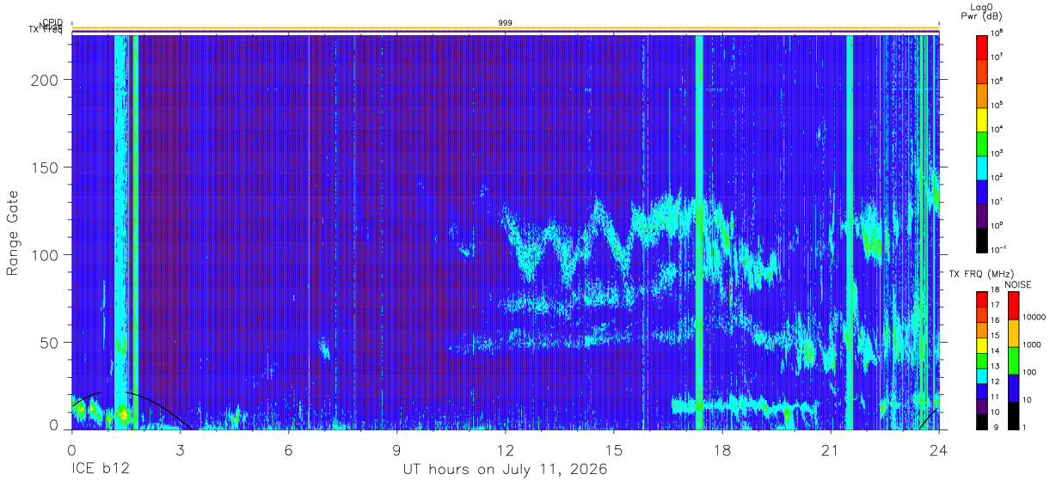1056x487 pixels.
Task: Click the '150' range gate tick label
Action: click(x=46, y=167)
